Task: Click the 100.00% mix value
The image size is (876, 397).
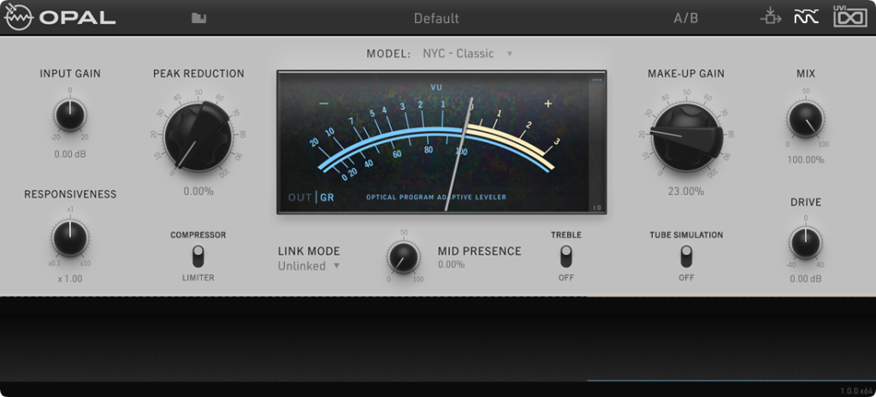Action: 806,159
